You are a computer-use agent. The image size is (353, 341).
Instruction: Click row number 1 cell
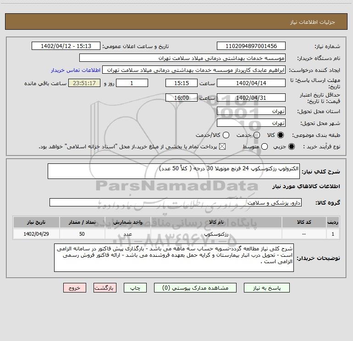point(333,234)
